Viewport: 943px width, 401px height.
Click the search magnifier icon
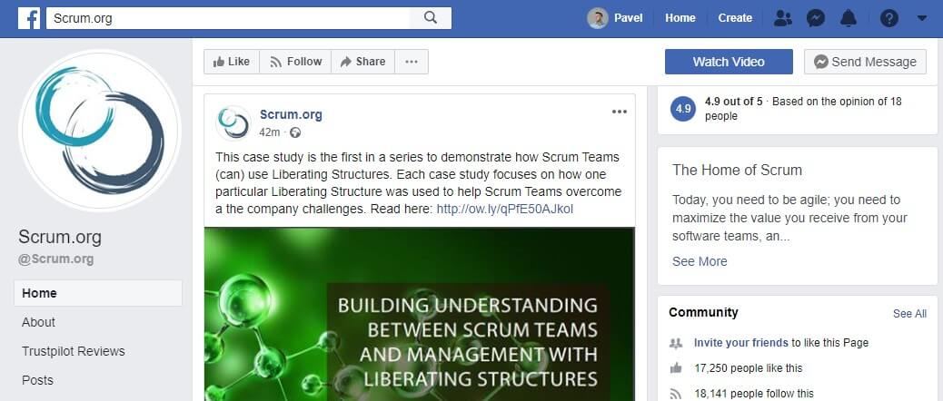(430, 18)
